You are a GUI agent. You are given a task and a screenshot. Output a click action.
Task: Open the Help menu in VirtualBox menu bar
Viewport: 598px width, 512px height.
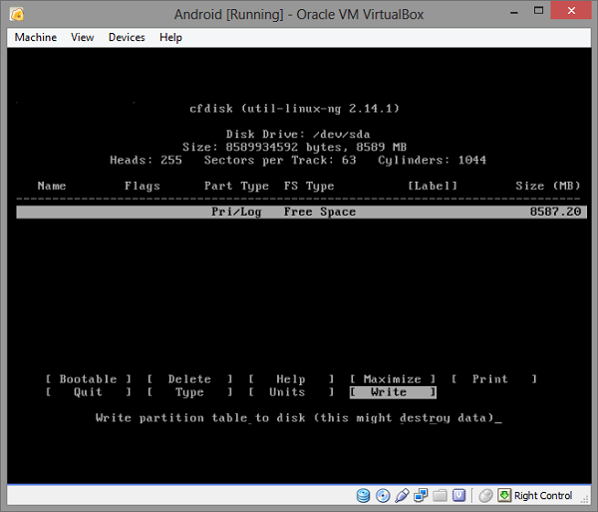(x=170, y=37)
